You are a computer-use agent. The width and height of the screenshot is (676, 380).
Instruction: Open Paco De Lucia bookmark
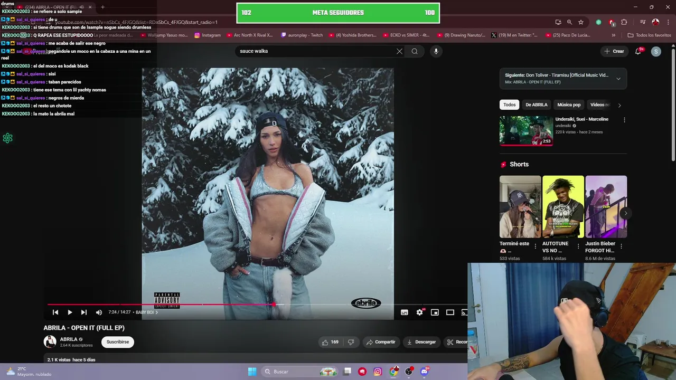567,35
